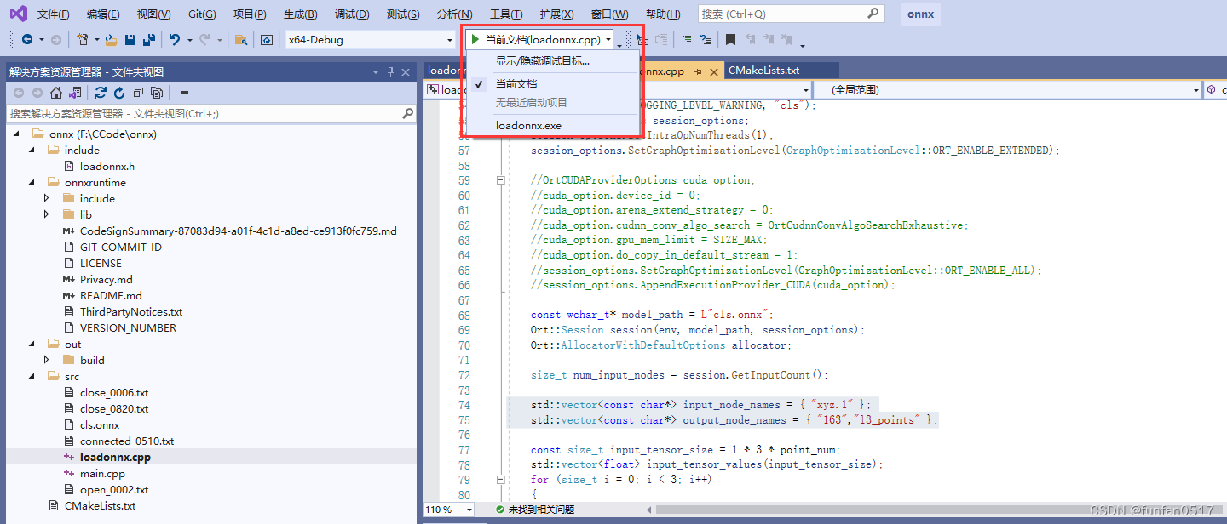Image resolution: width=1227 pixels, height=524 pixels.
Task: Open the navigate backward history dropdown
Action: 42,40
